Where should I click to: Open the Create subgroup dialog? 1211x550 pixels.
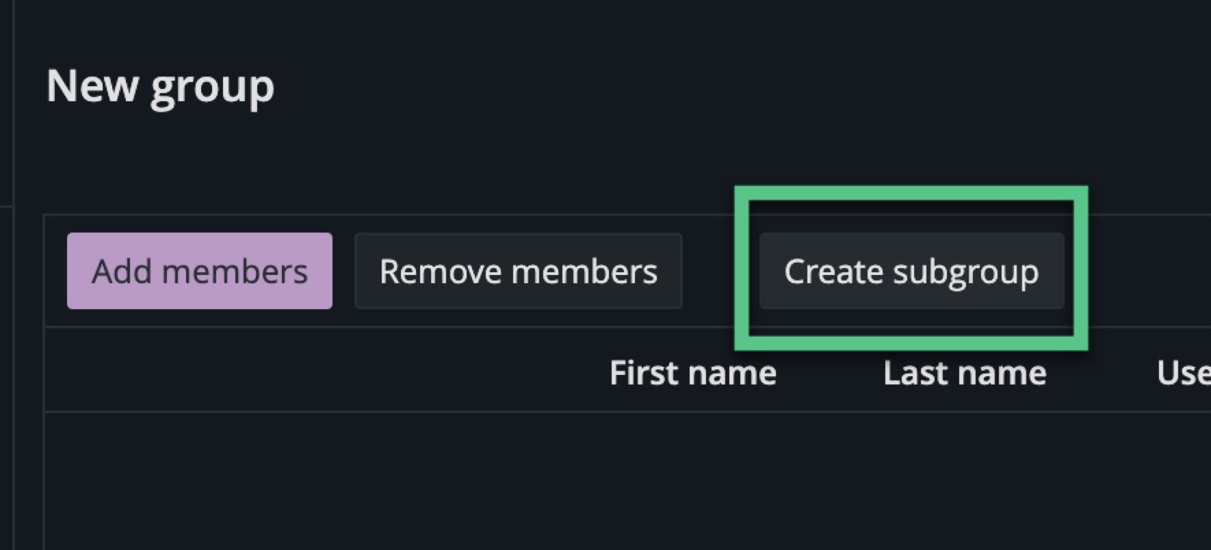click(x=911, y=271)
